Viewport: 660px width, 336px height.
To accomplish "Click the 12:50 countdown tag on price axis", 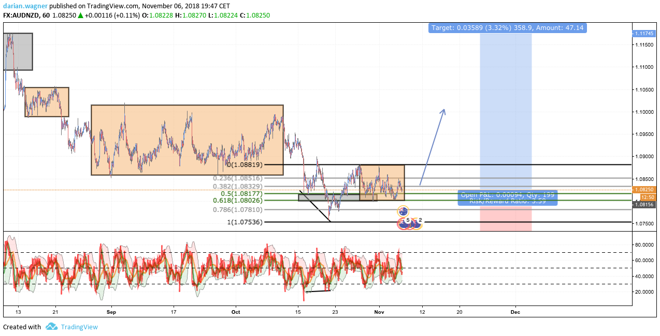I will coord(648,197).
